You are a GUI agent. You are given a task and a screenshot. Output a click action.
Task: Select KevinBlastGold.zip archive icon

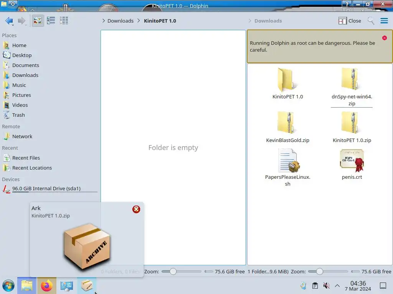coord(287,123)
